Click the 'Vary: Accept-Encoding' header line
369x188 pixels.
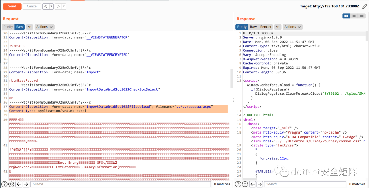(x=264, y=55)
